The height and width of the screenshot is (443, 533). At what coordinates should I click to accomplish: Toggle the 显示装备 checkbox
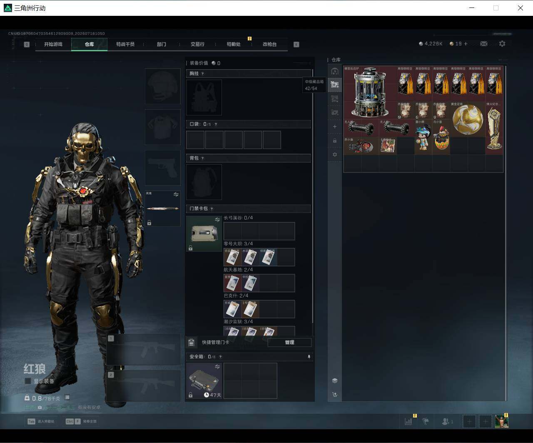28,381
